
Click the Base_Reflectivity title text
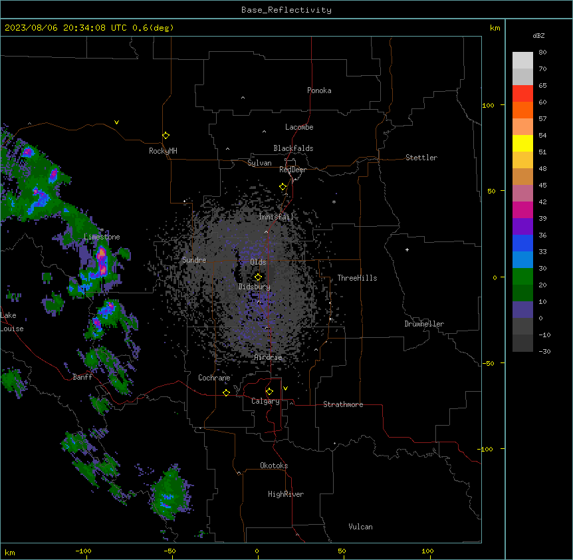(x=286, y=10)
